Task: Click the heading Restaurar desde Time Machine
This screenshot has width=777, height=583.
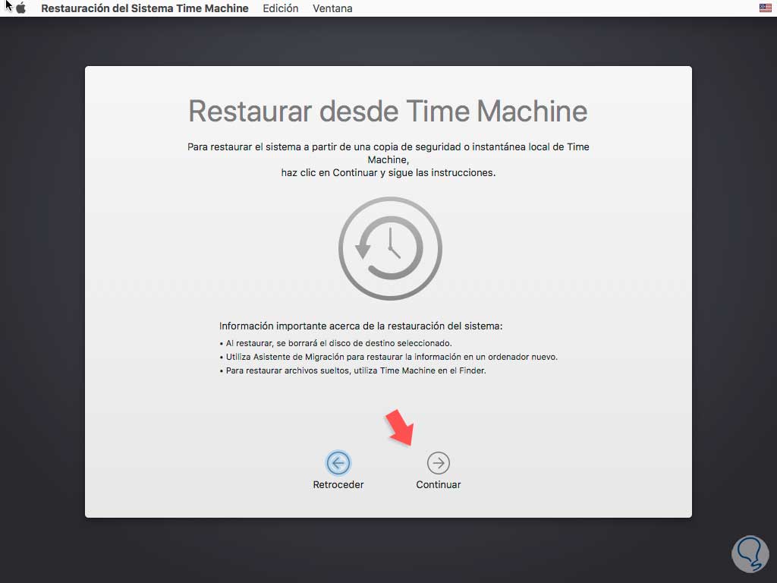Action: [388, 111]
